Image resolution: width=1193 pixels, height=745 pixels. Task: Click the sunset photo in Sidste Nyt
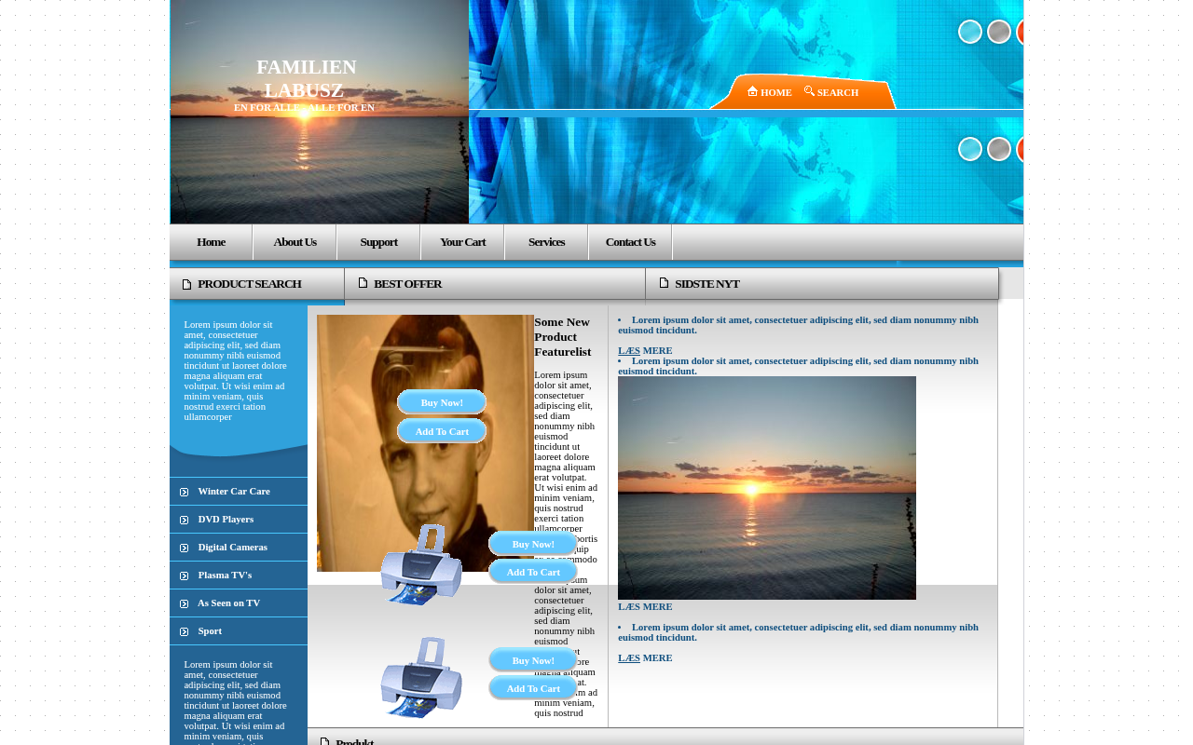click(766, 488)
